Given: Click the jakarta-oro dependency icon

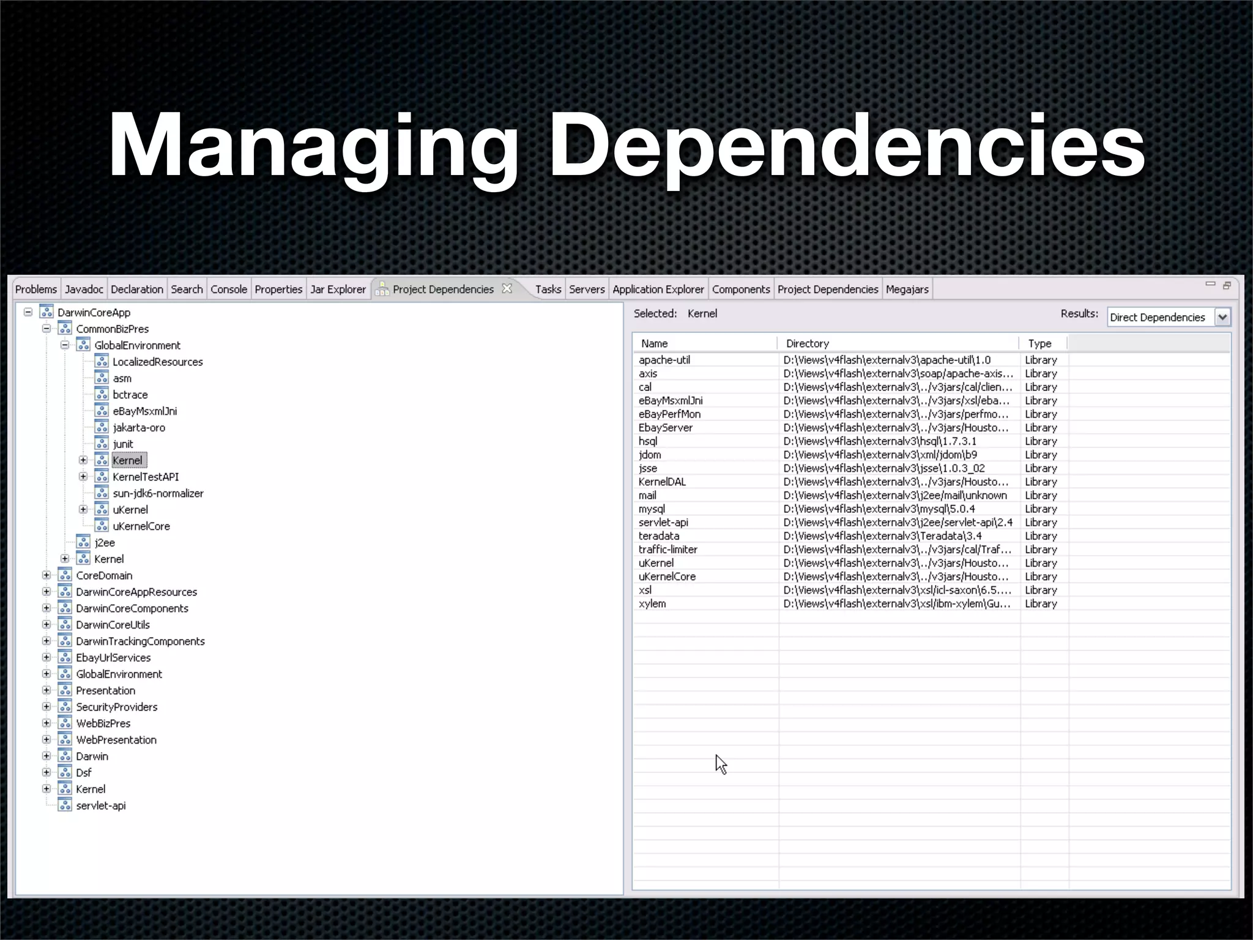Looking at the screenshot, I should point(102,427).
